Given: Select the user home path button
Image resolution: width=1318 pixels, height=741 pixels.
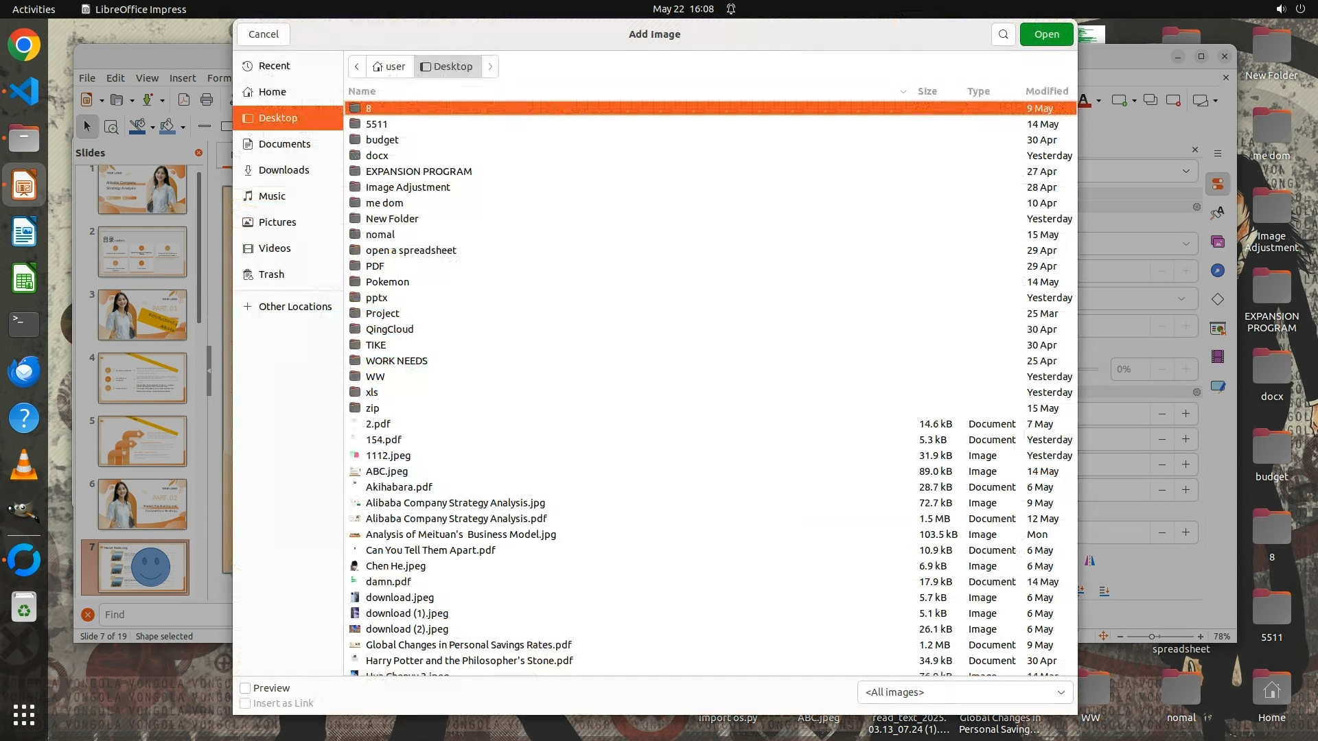Looking at the screenshot, I should 389,67.
